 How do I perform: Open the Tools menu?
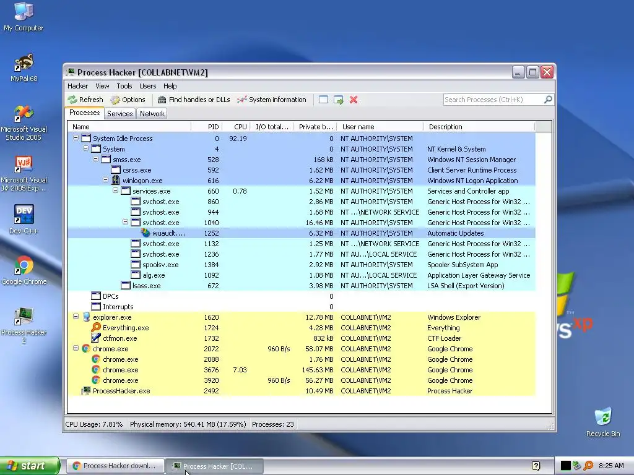pos(124,86)
